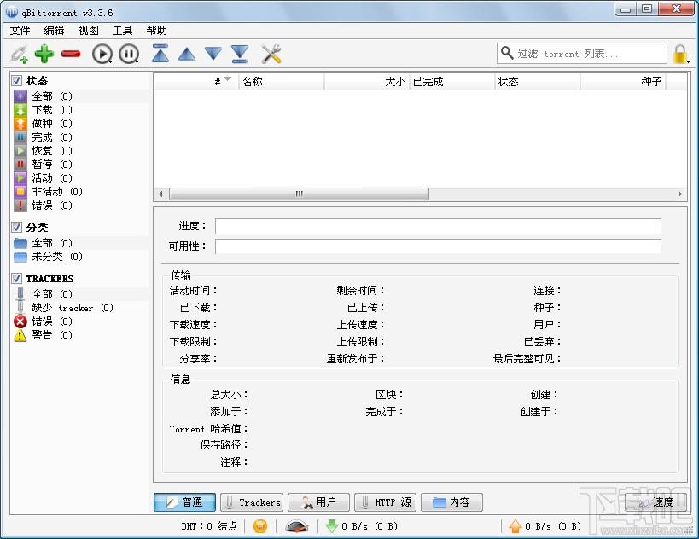
Task: Click the 进度 progress bar
Action: tap(438, 226)
